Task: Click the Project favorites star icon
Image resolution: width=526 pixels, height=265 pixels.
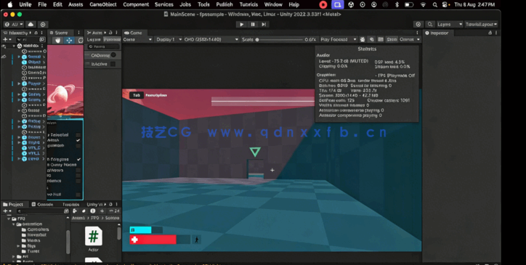Action: pyautogui.click(x=102, y=211)
